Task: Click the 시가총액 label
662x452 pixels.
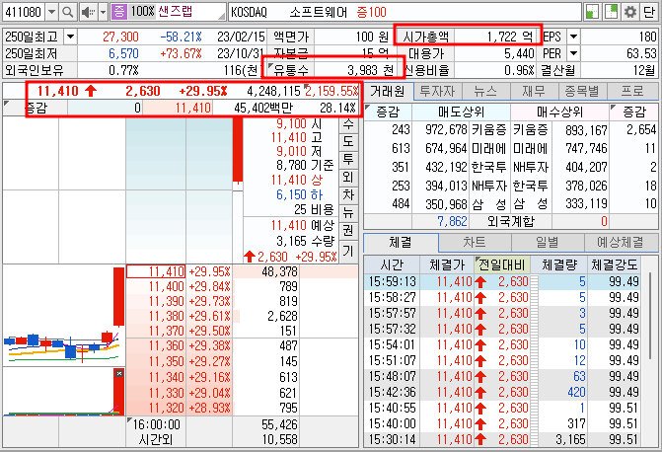Action: (x=425, y=37)
